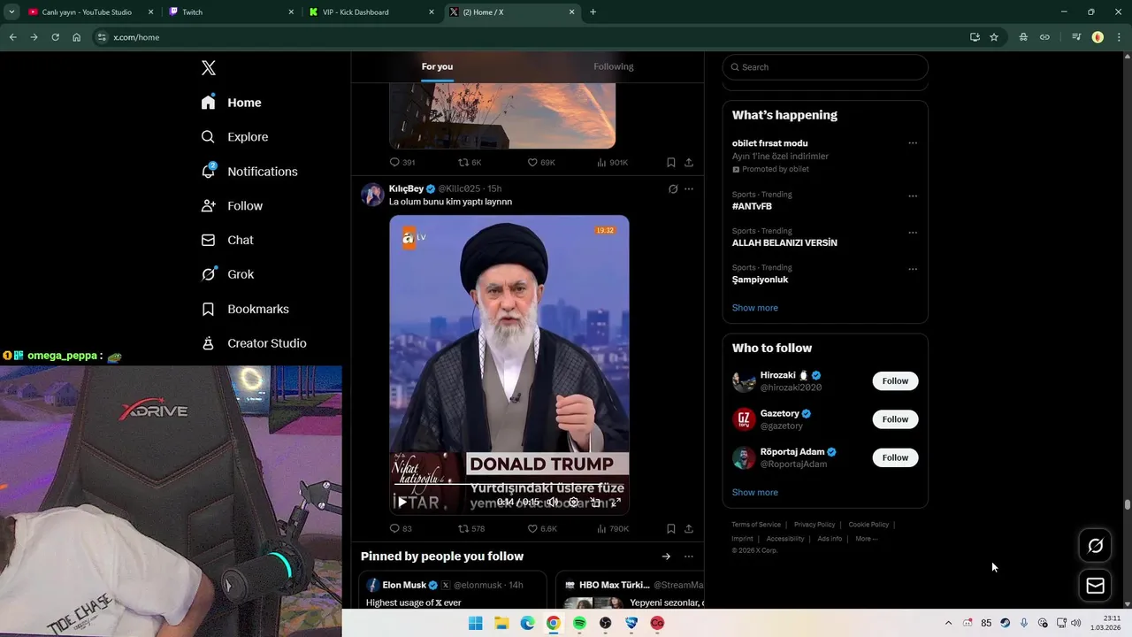The width and height of the screenshot is (1132, 637).
Task: Expand the More footer links
Action: 866,539
